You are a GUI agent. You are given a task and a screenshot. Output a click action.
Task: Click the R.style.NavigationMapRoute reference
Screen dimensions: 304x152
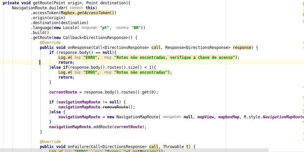click(x=274, y=117)
